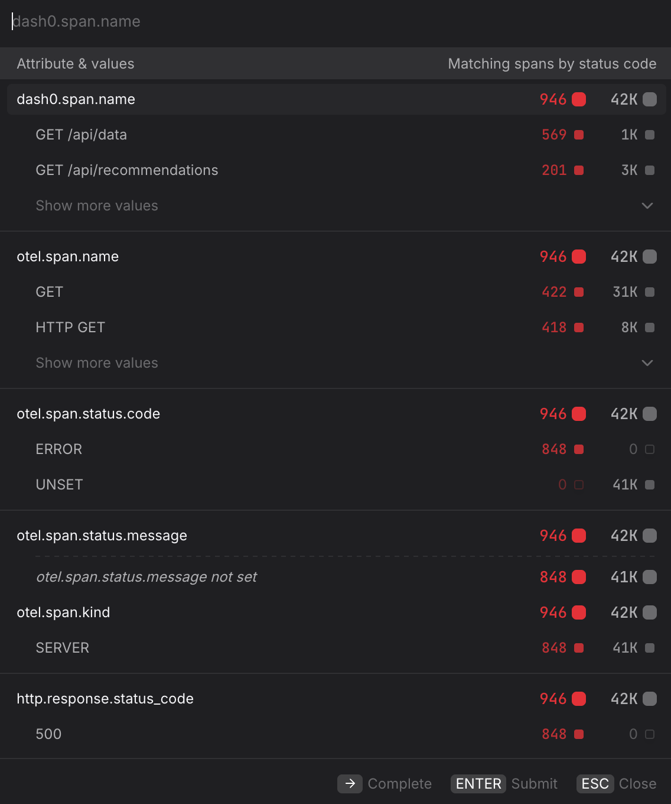The width and height of the screenshot is (671, 804).
Task: Click the arrow icon inside the Complete button
Action: [350, 784]
